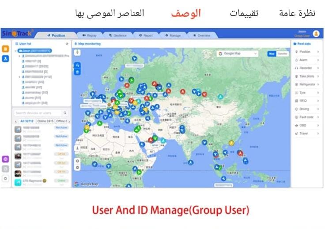Zoom out on the map
The width and height of the screenshot is (325, 229).
click(x=77, y=168)
